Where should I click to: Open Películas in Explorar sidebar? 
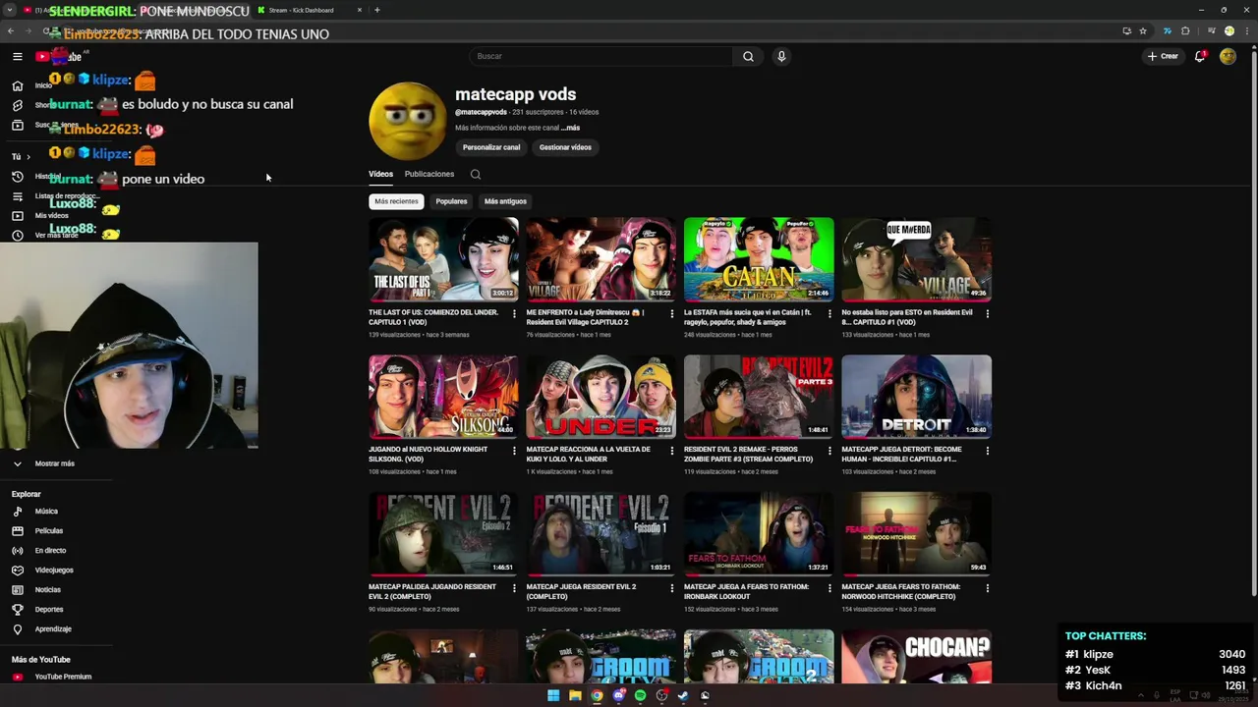pos(49,531)
